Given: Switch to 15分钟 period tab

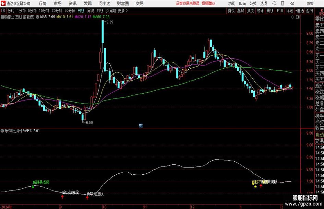Looking at the screenshot, I should click(x=44, y=11).
